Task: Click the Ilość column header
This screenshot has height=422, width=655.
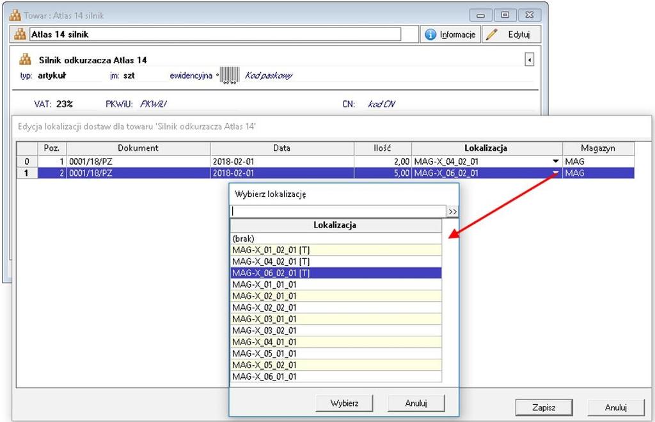Action: pos(383,148)
